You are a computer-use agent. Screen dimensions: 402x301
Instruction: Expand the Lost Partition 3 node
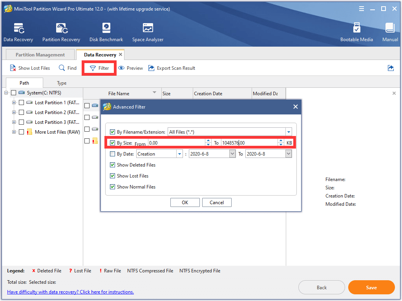14,122
